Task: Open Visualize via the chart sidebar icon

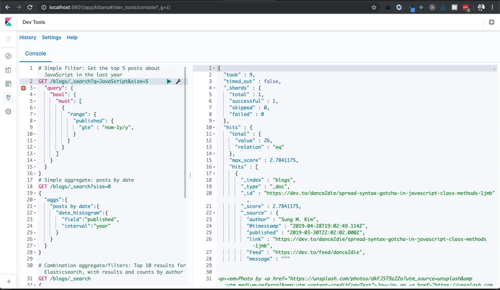Action: (x=8, y=69)
